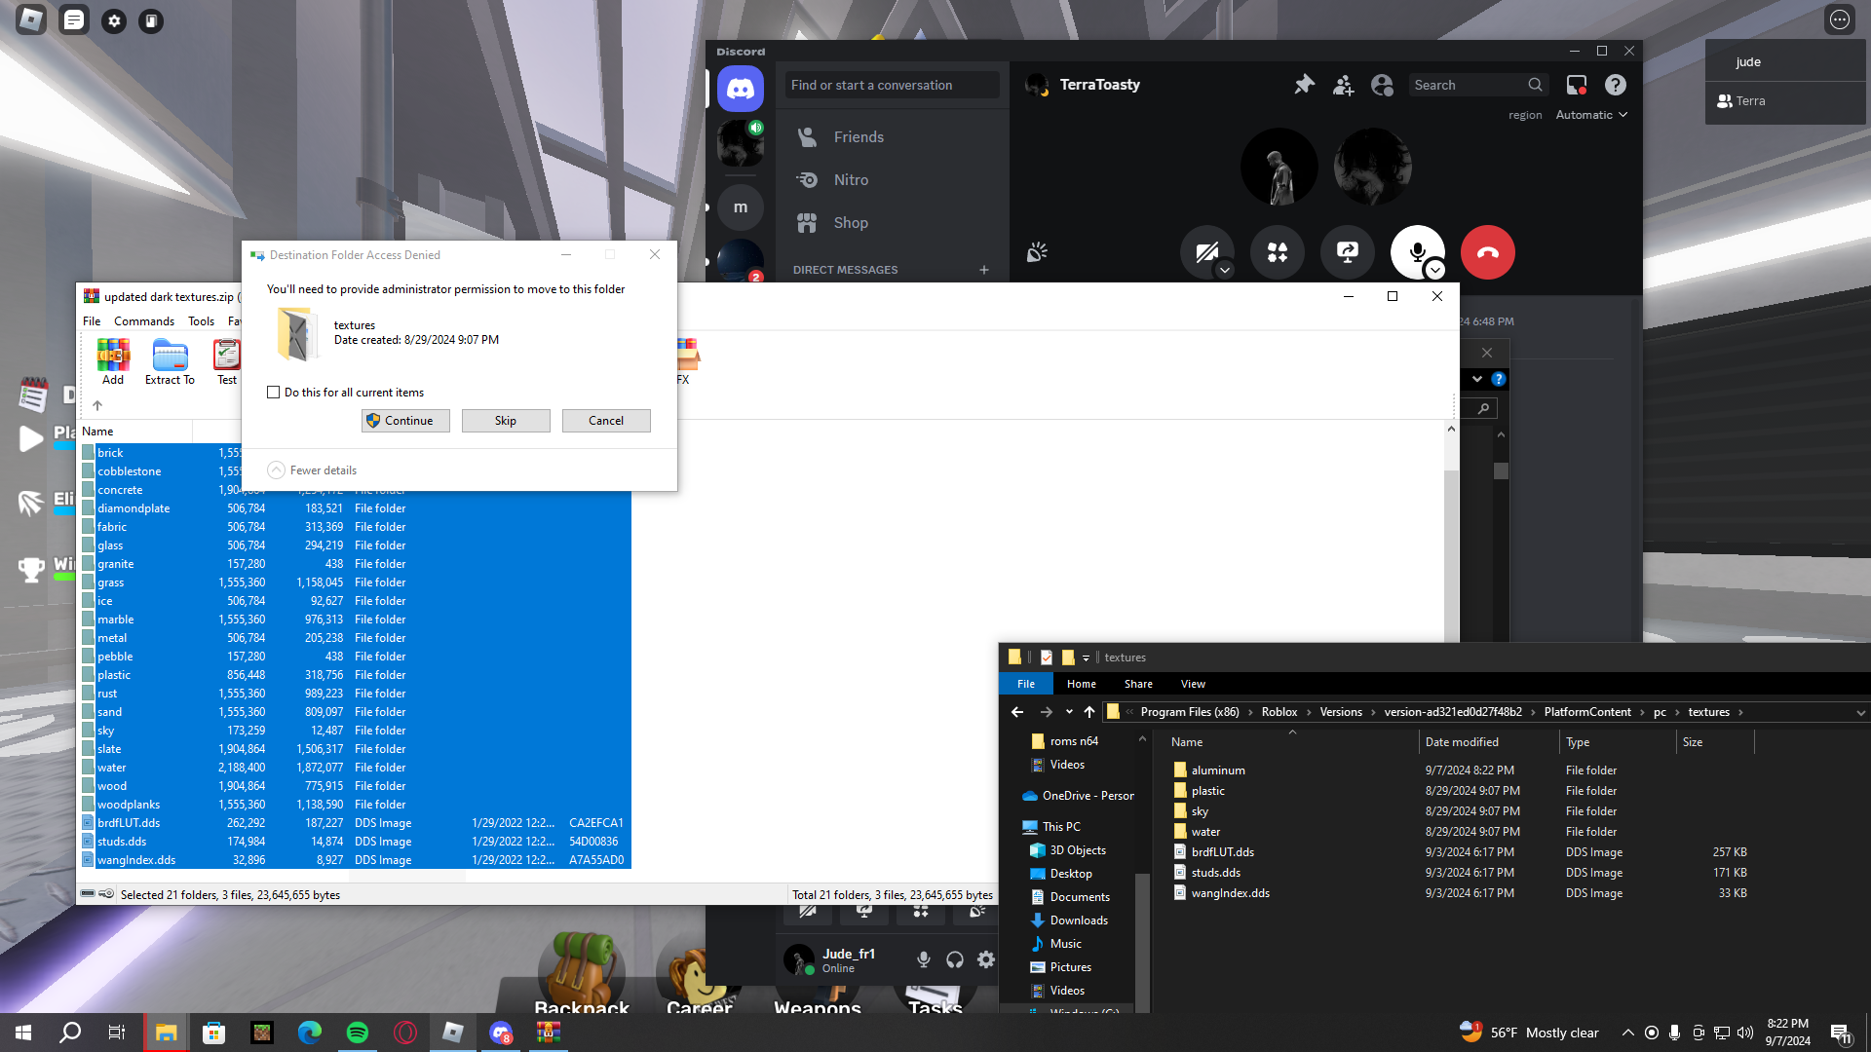
Task: Expand the address bar history dropdown
Action: 1860,712
